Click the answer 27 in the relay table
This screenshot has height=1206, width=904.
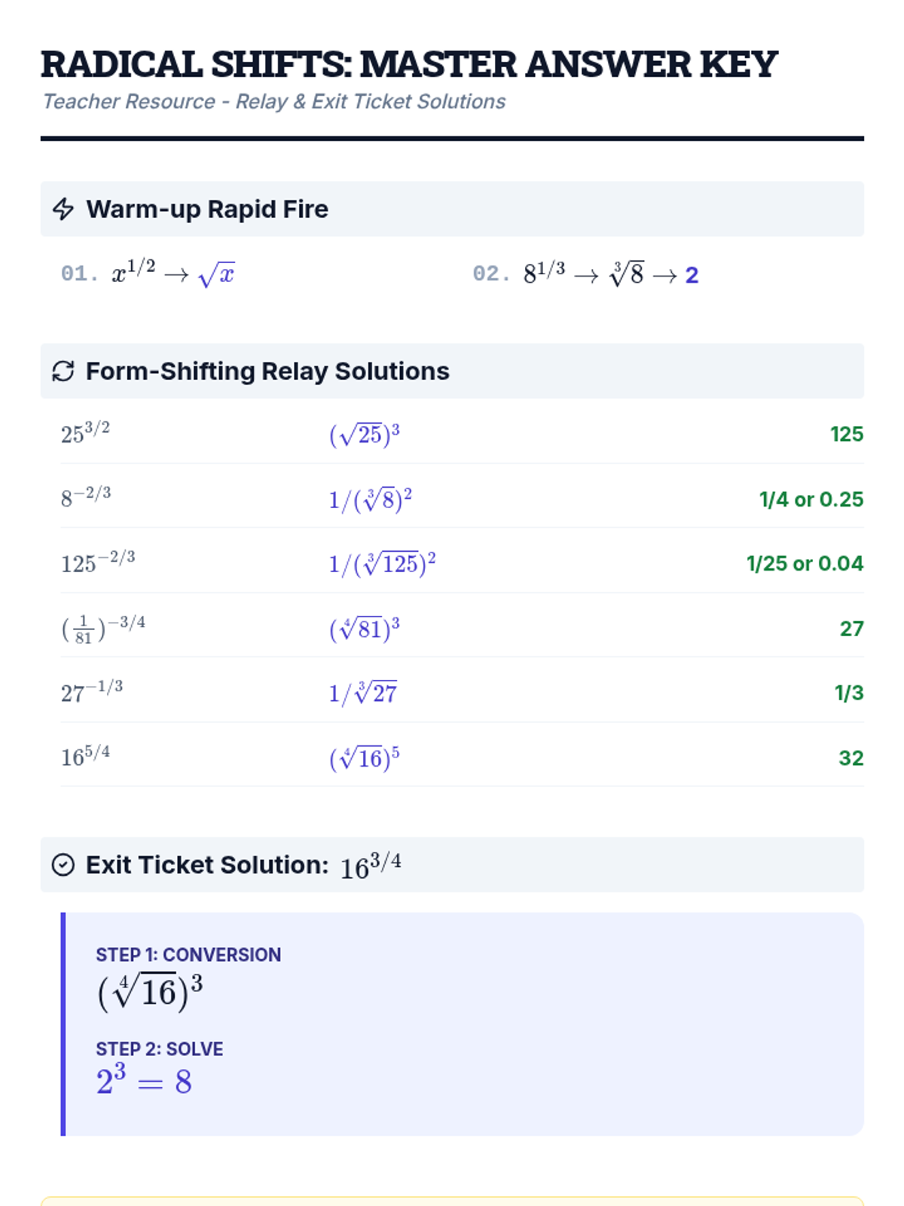coord(851,629)
